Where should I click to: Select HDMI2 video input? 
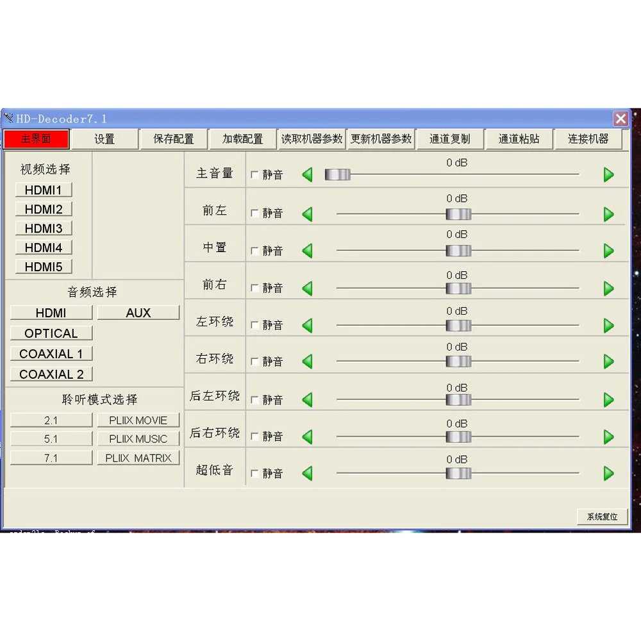pos(44,210)
